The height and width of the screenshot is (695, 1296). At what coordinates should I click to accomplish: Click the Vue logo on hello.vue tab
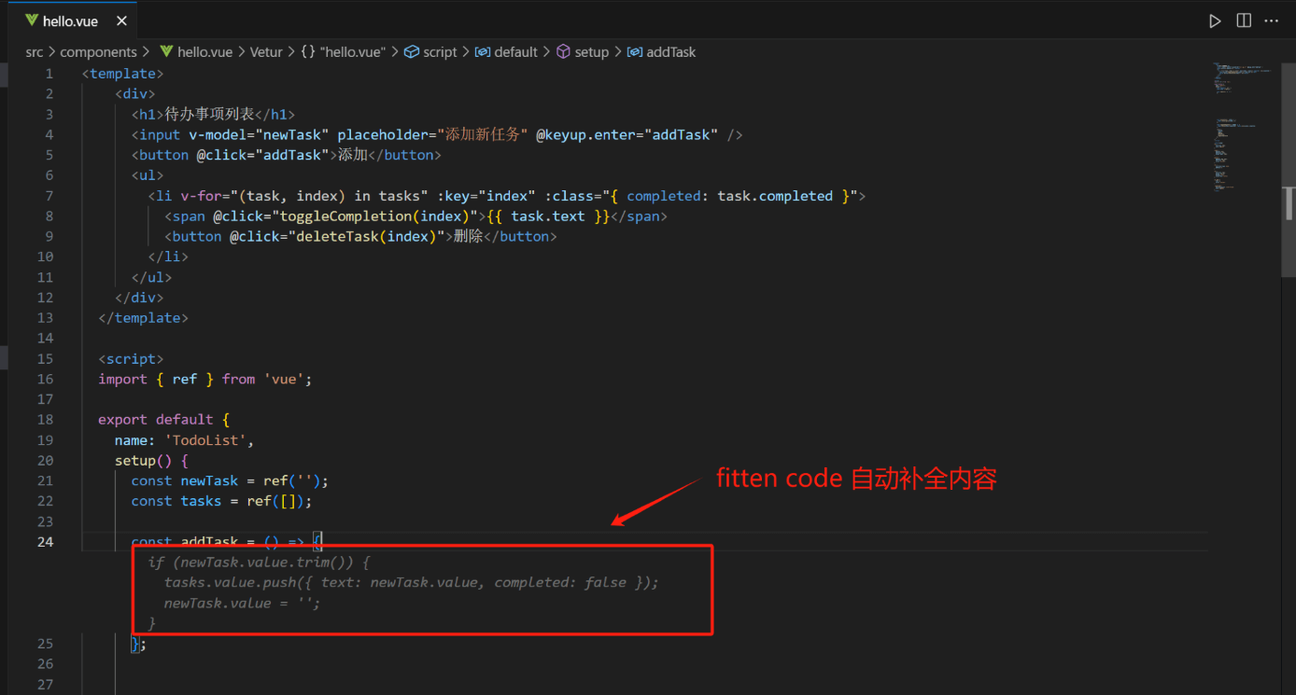pyautogui.click(x=32, y=21)
